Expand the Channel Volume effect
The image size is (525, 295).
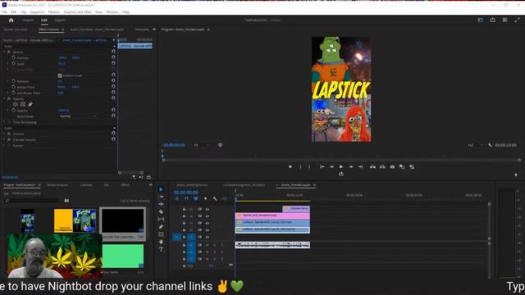[x=4, y=139]
